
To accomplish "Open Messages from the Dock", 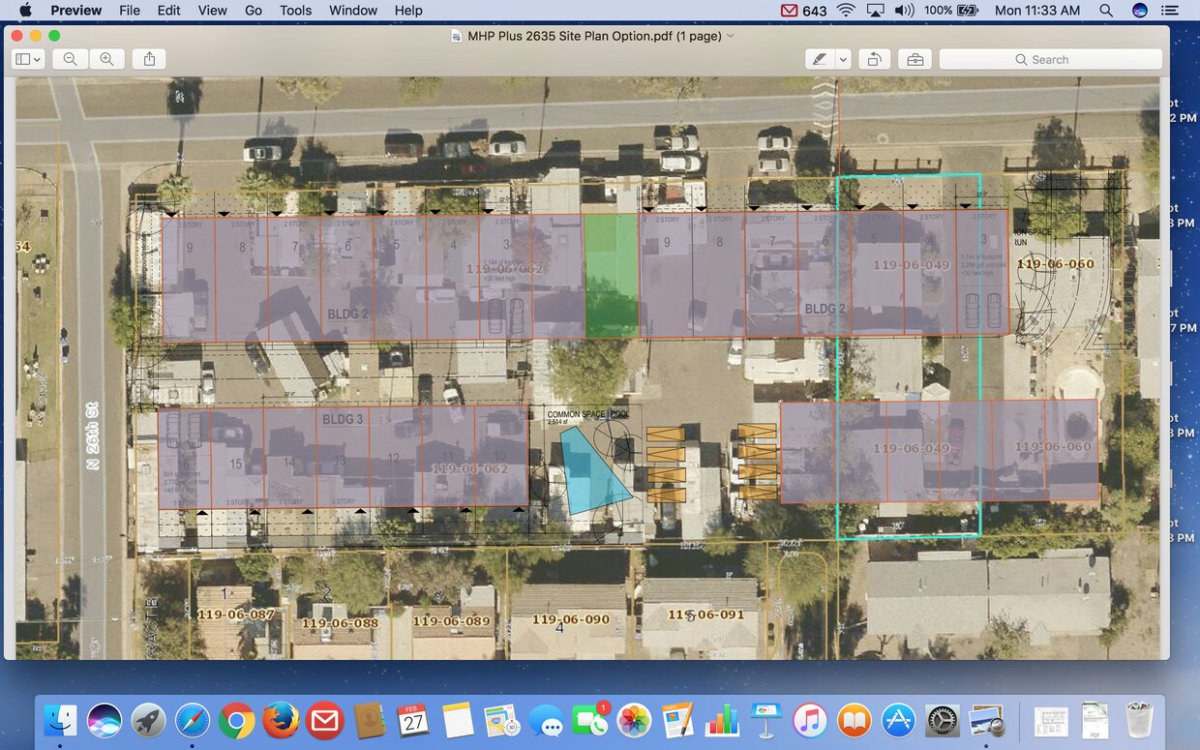I will (546, 721).
